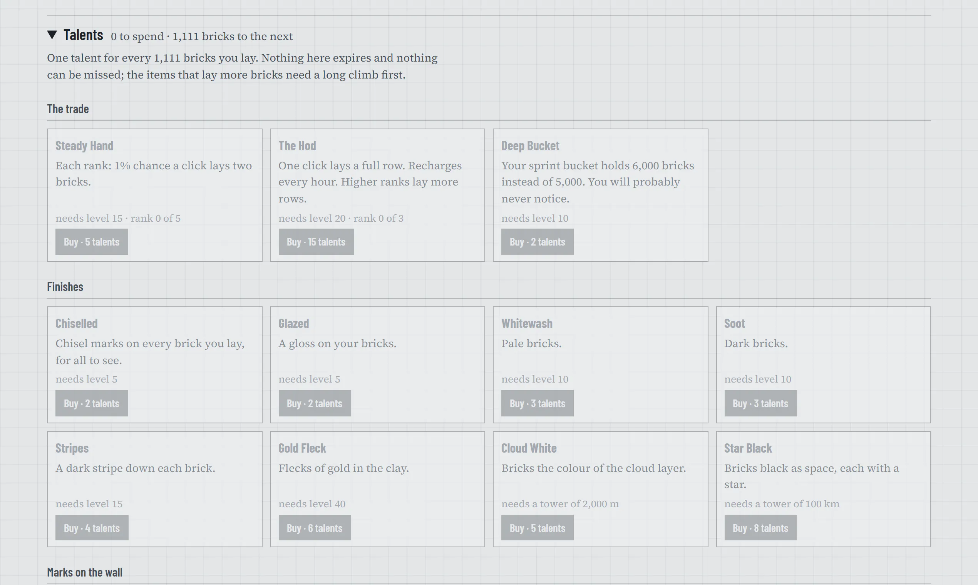Viewport: 978px width, 585px height.
Task: Click the 'Stripes' card title
Action: [72, 448]
